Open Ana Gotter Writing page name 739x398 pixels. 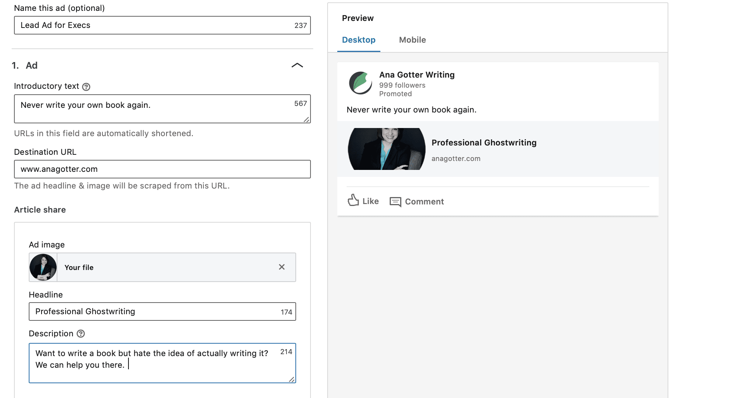click(417, 75)
